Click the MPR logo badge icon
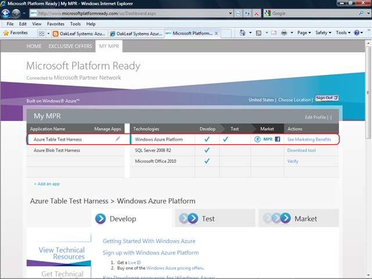Screen dimensions: 372x279 point(268,139)
